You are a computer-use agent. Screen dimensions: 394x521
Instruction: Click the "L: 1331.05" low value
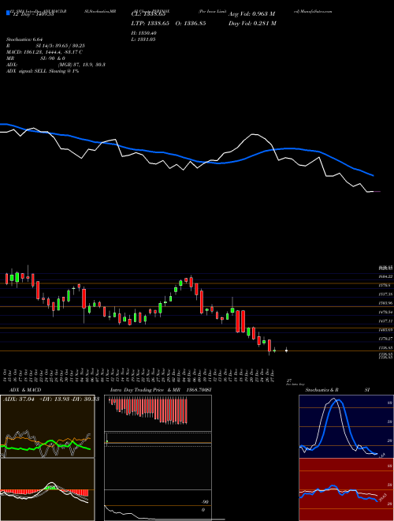coord(144,39)
